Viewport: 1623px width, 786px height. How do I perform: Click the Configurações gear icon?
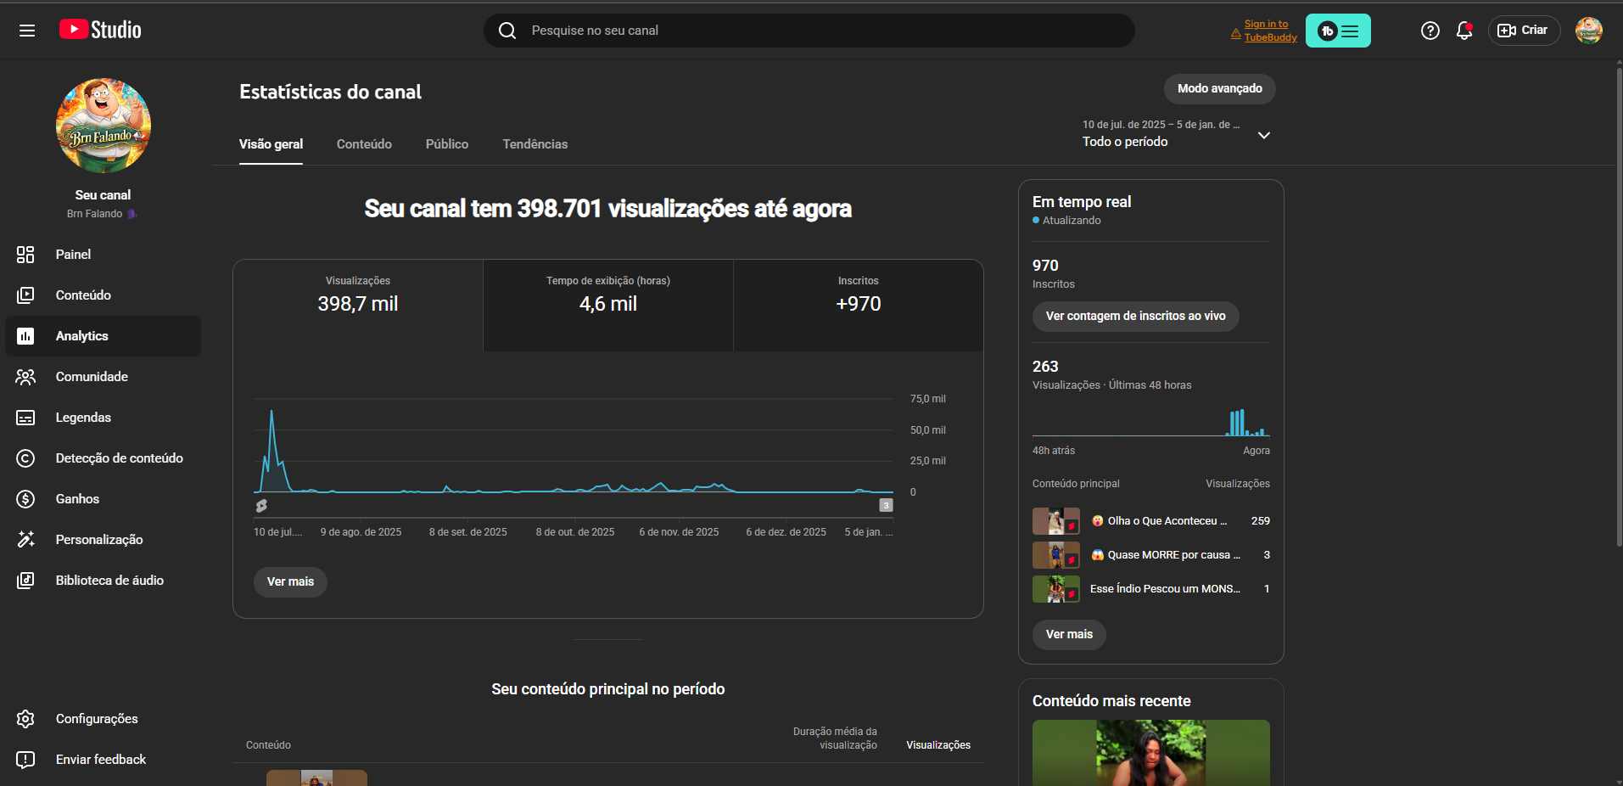[25, 719]
